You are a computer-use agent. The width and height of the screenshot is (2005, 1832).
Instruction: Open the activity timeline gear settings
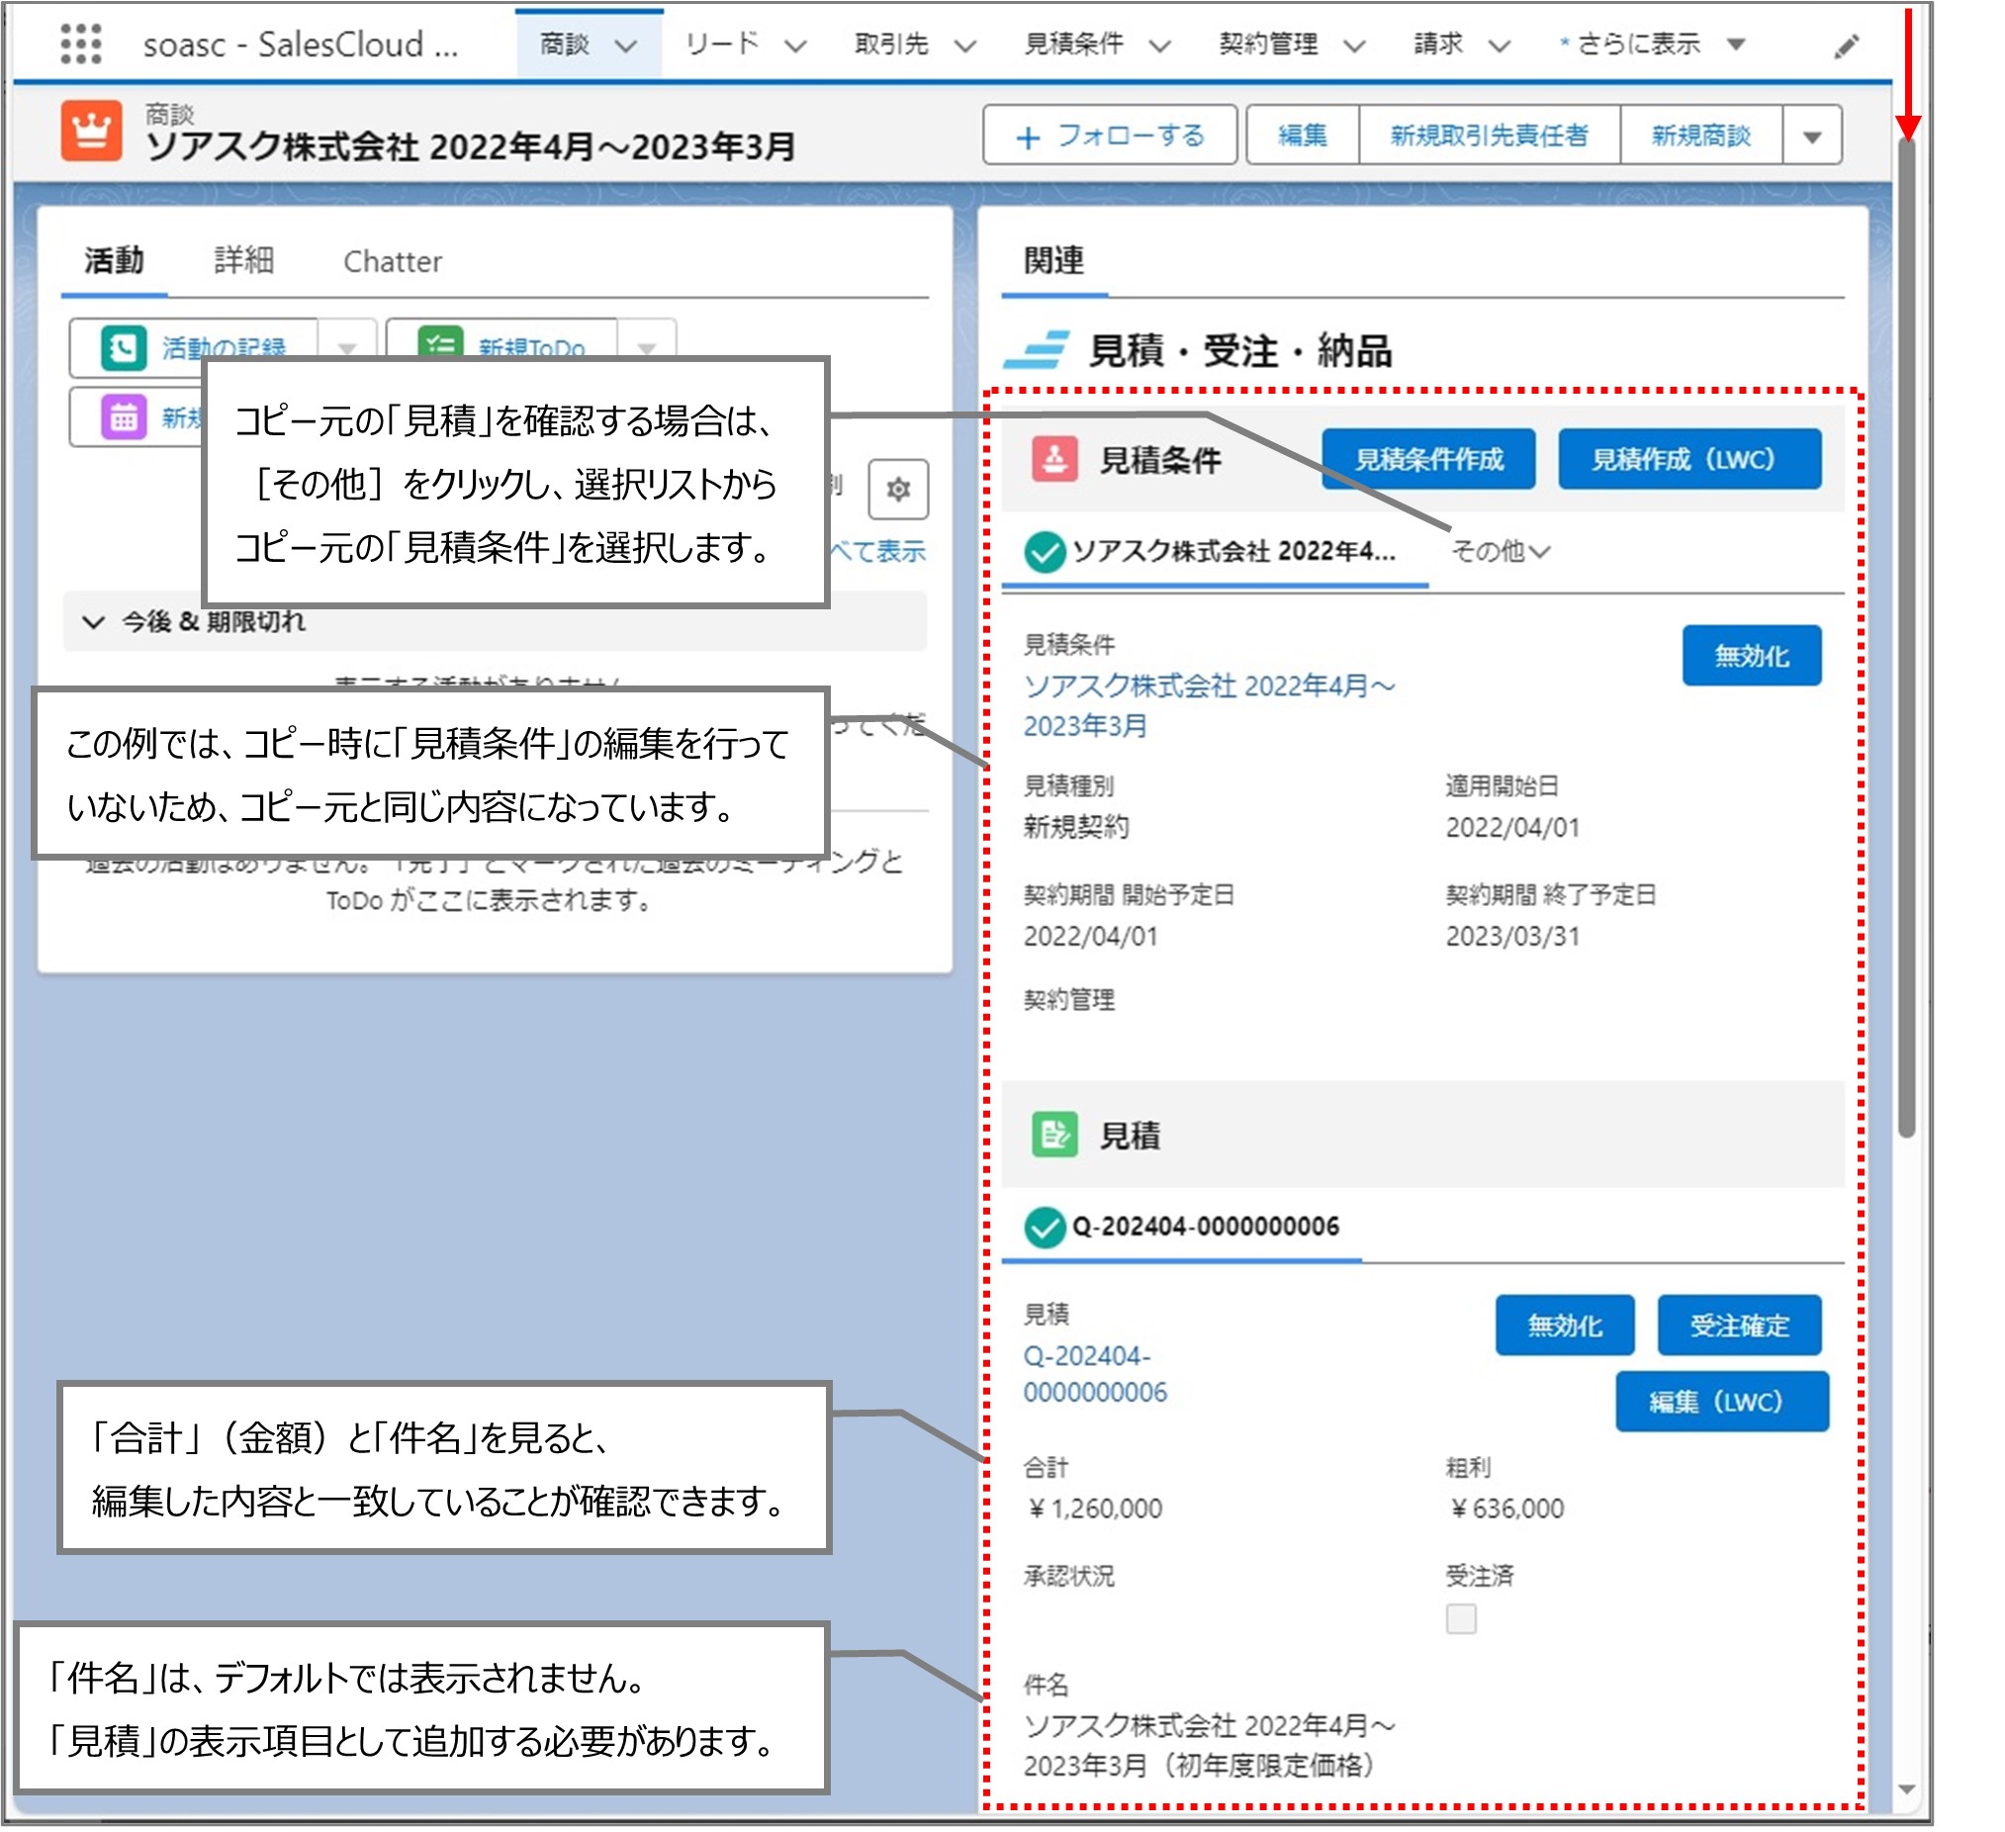[x=898, y=490]
